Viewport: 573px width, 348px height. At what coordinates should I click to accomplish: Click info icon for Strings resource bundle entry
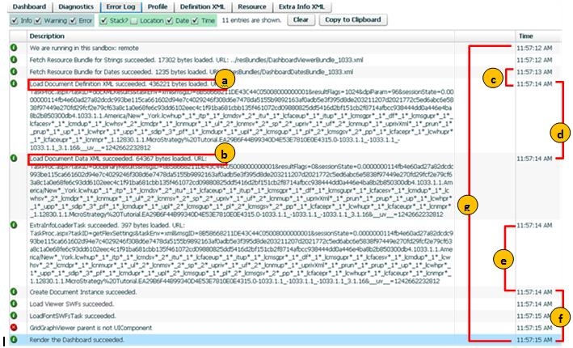[14, 60]
